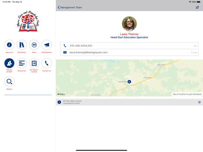Tap the Head Start Education Specialist title

tap(129, 37)
